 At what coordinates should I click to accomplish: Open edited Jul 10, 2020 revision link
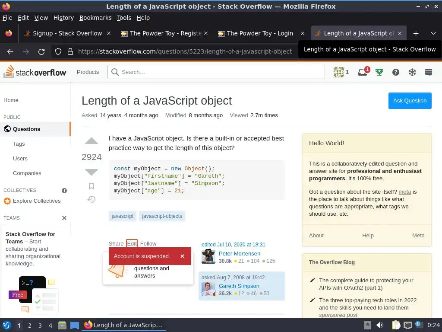234,245
